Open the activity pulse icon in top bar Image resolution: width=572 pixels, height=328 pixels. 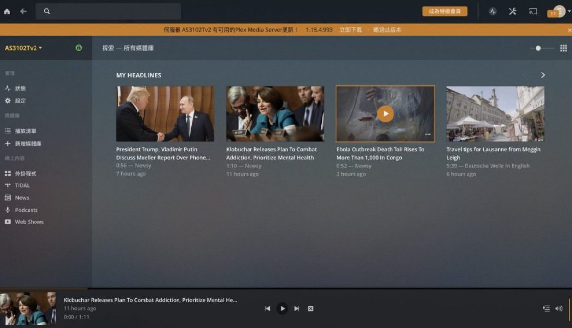coord(493,11)
